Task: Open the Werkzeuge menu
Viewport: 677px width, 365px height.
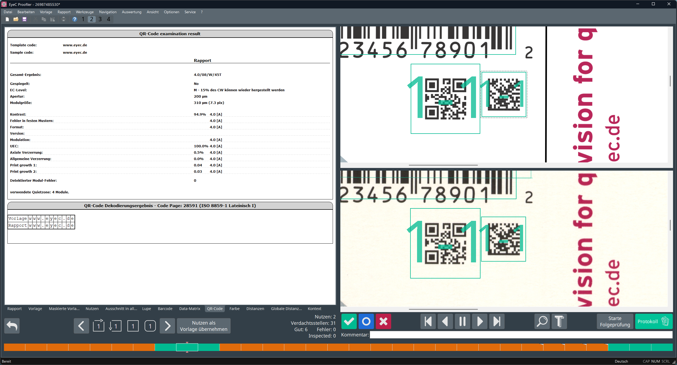Action: [x=85, y=12]
